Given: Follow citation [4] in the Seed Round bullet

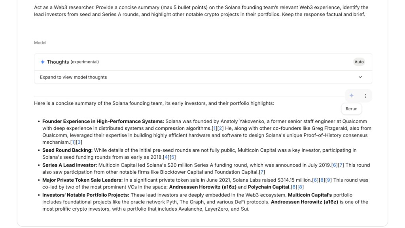Looking at the screenshot, I should pos(166,157).
